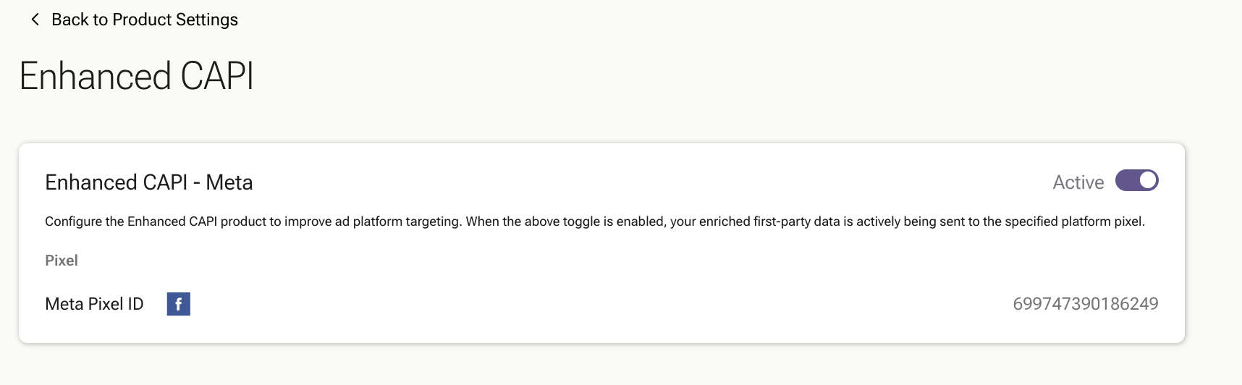Viewport: 1242px width, 385px height.
Task: Click the white knob of Active switch
Action: [x=1147, y=180]
